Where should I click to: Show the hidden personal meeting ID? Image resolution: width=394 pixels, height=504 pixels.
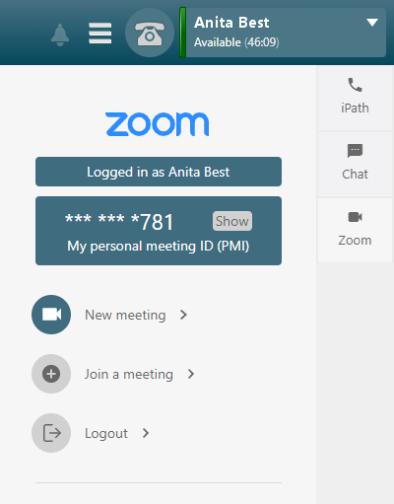click(232, 221)
